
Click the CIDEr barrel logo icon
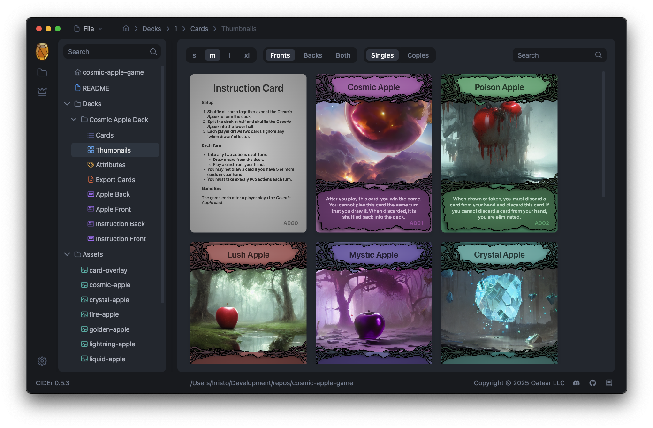point(42,51)
